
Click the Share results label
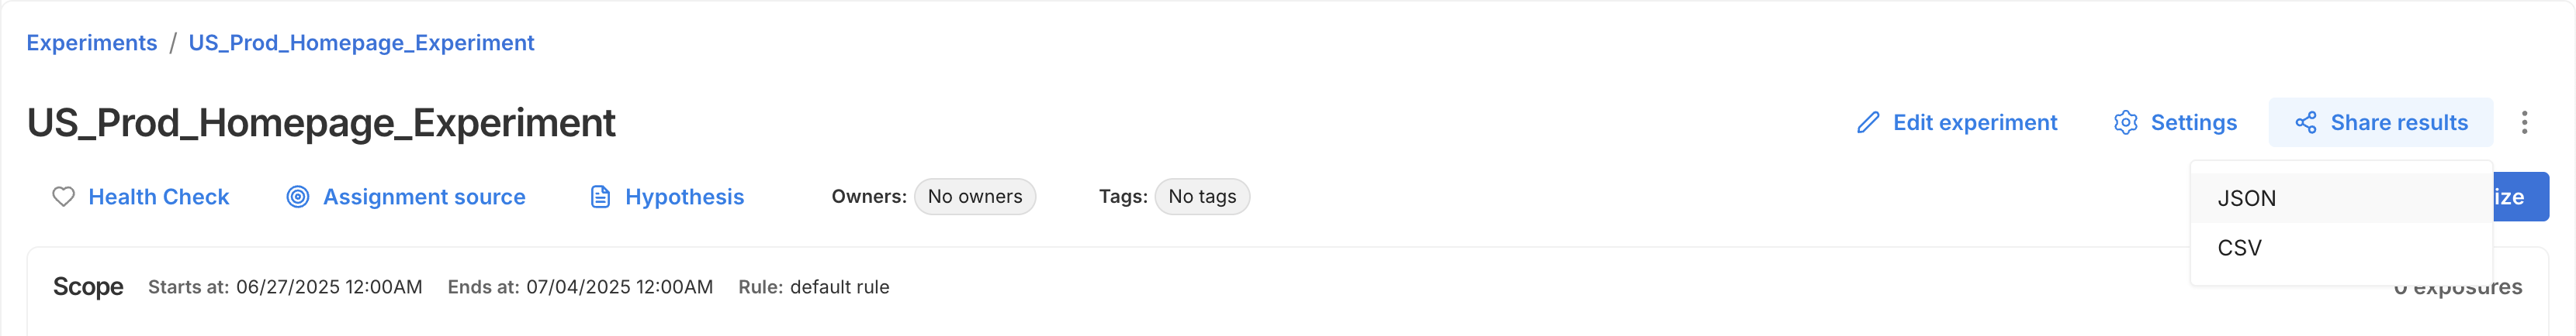[x=2398, y=122]
